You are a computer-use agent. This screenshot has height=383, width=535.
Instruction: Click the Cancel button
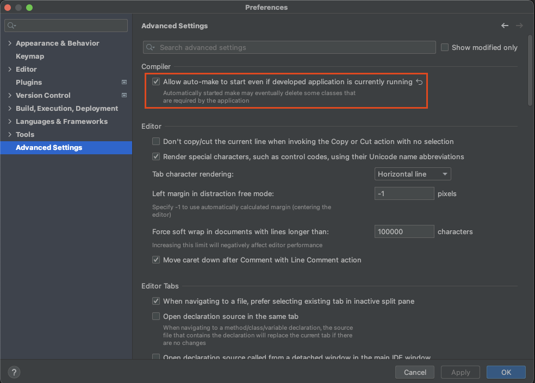[x=414, y=372]
